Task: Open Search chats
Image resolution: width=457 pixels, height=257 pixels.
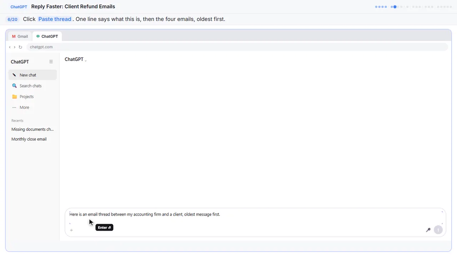Action: (x=32, y=86)
